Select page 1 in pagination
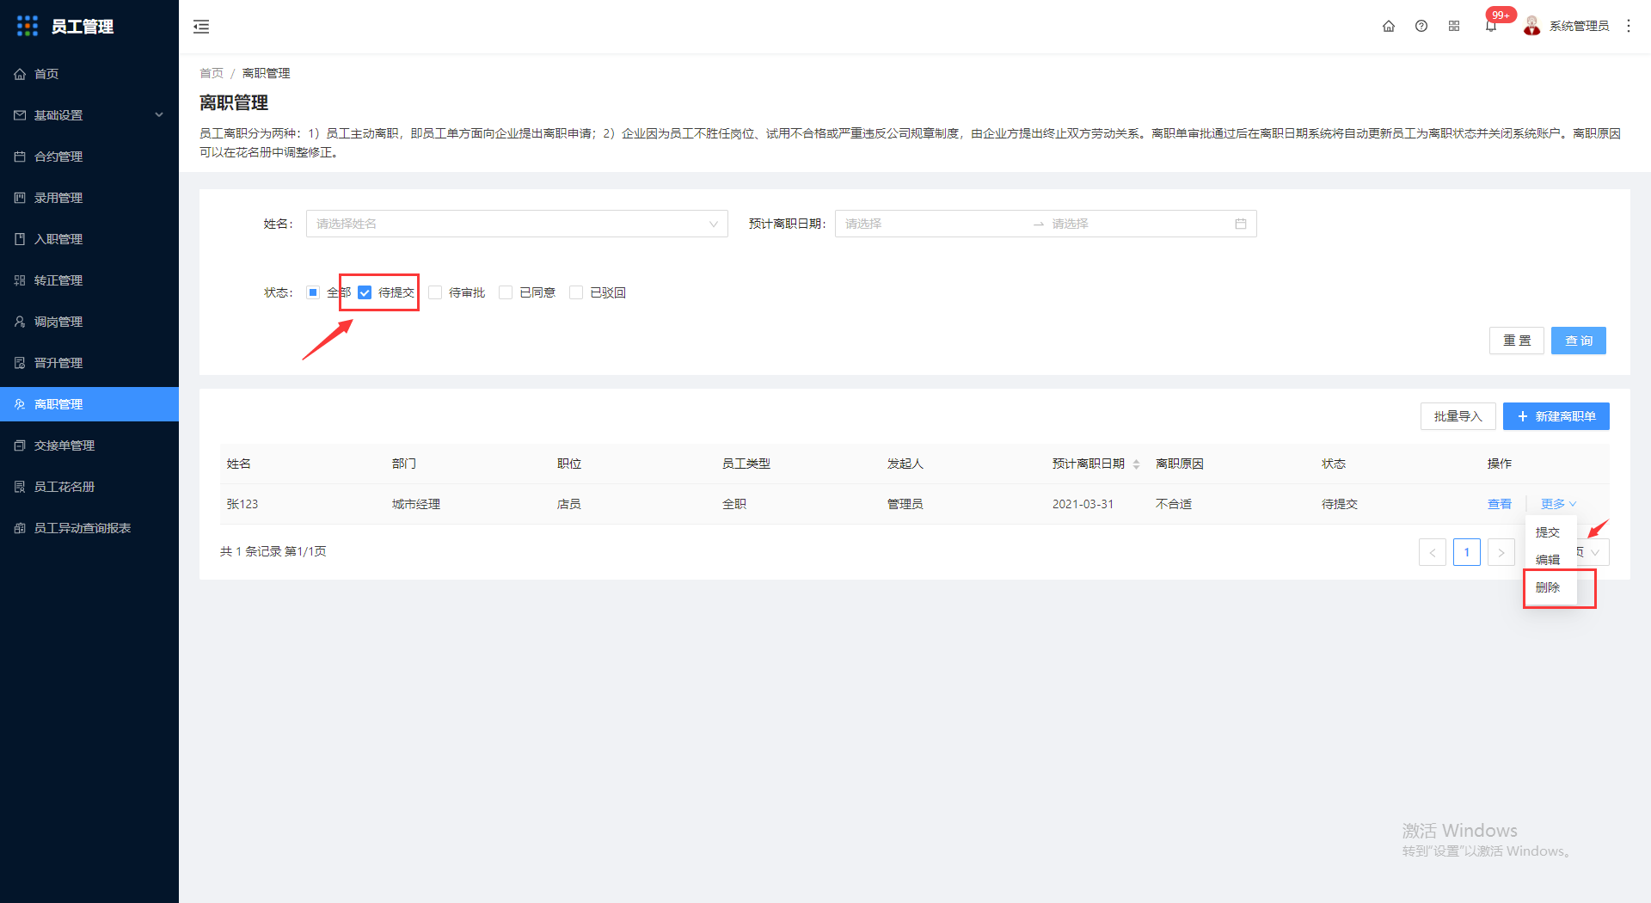Screen dimensions: 1651x903 (x=1467, y=552)
